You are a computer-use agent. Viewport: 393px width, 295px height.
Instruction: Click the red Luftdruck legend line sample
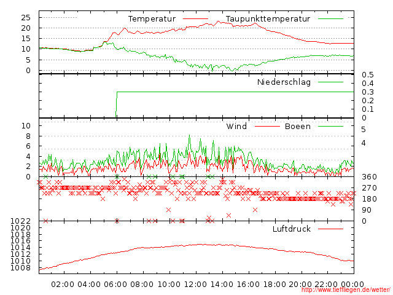click(x=330, y=229)
